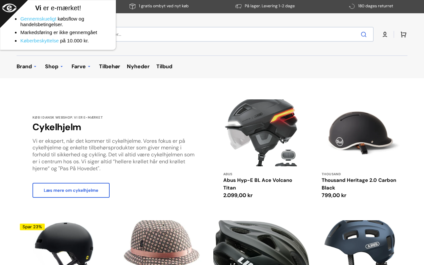This screenshot has height=265, width=424.
Task: Follow the Gennemskueligt link
Action: [38, 19]
